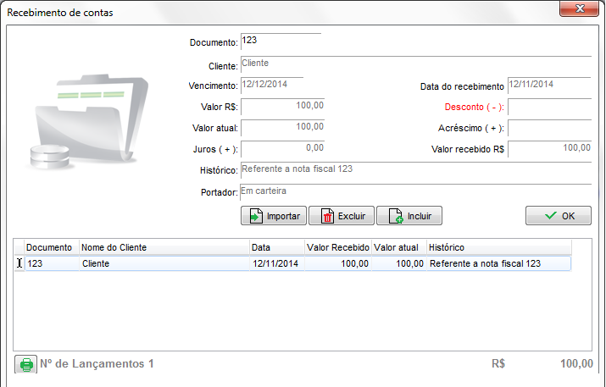Select the row indicator for document 123
Viewport: 606px width, 387px height.
point(19,263)
